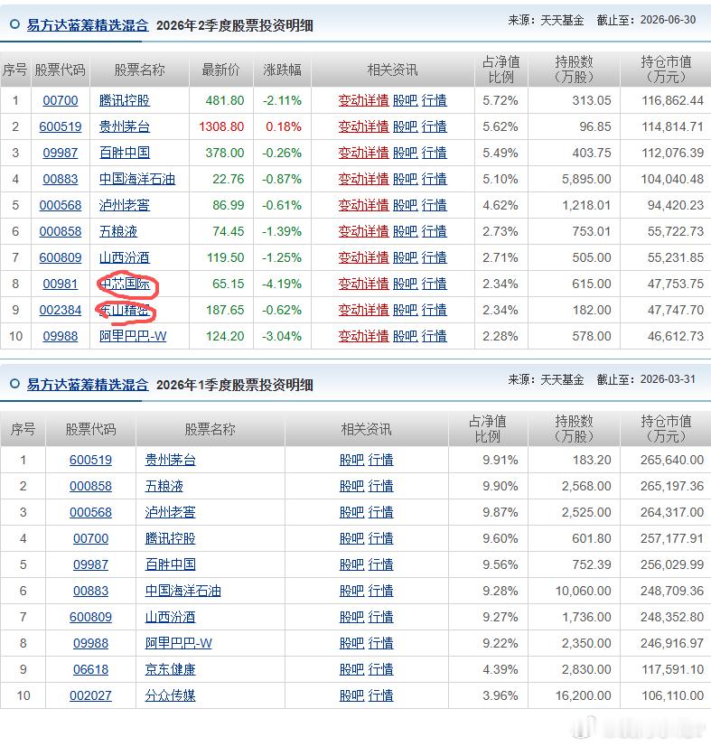Open 股吧 for 京东健康 row
Image resolution: width=711 pixels, height=746 pixels.
(351, 669)
